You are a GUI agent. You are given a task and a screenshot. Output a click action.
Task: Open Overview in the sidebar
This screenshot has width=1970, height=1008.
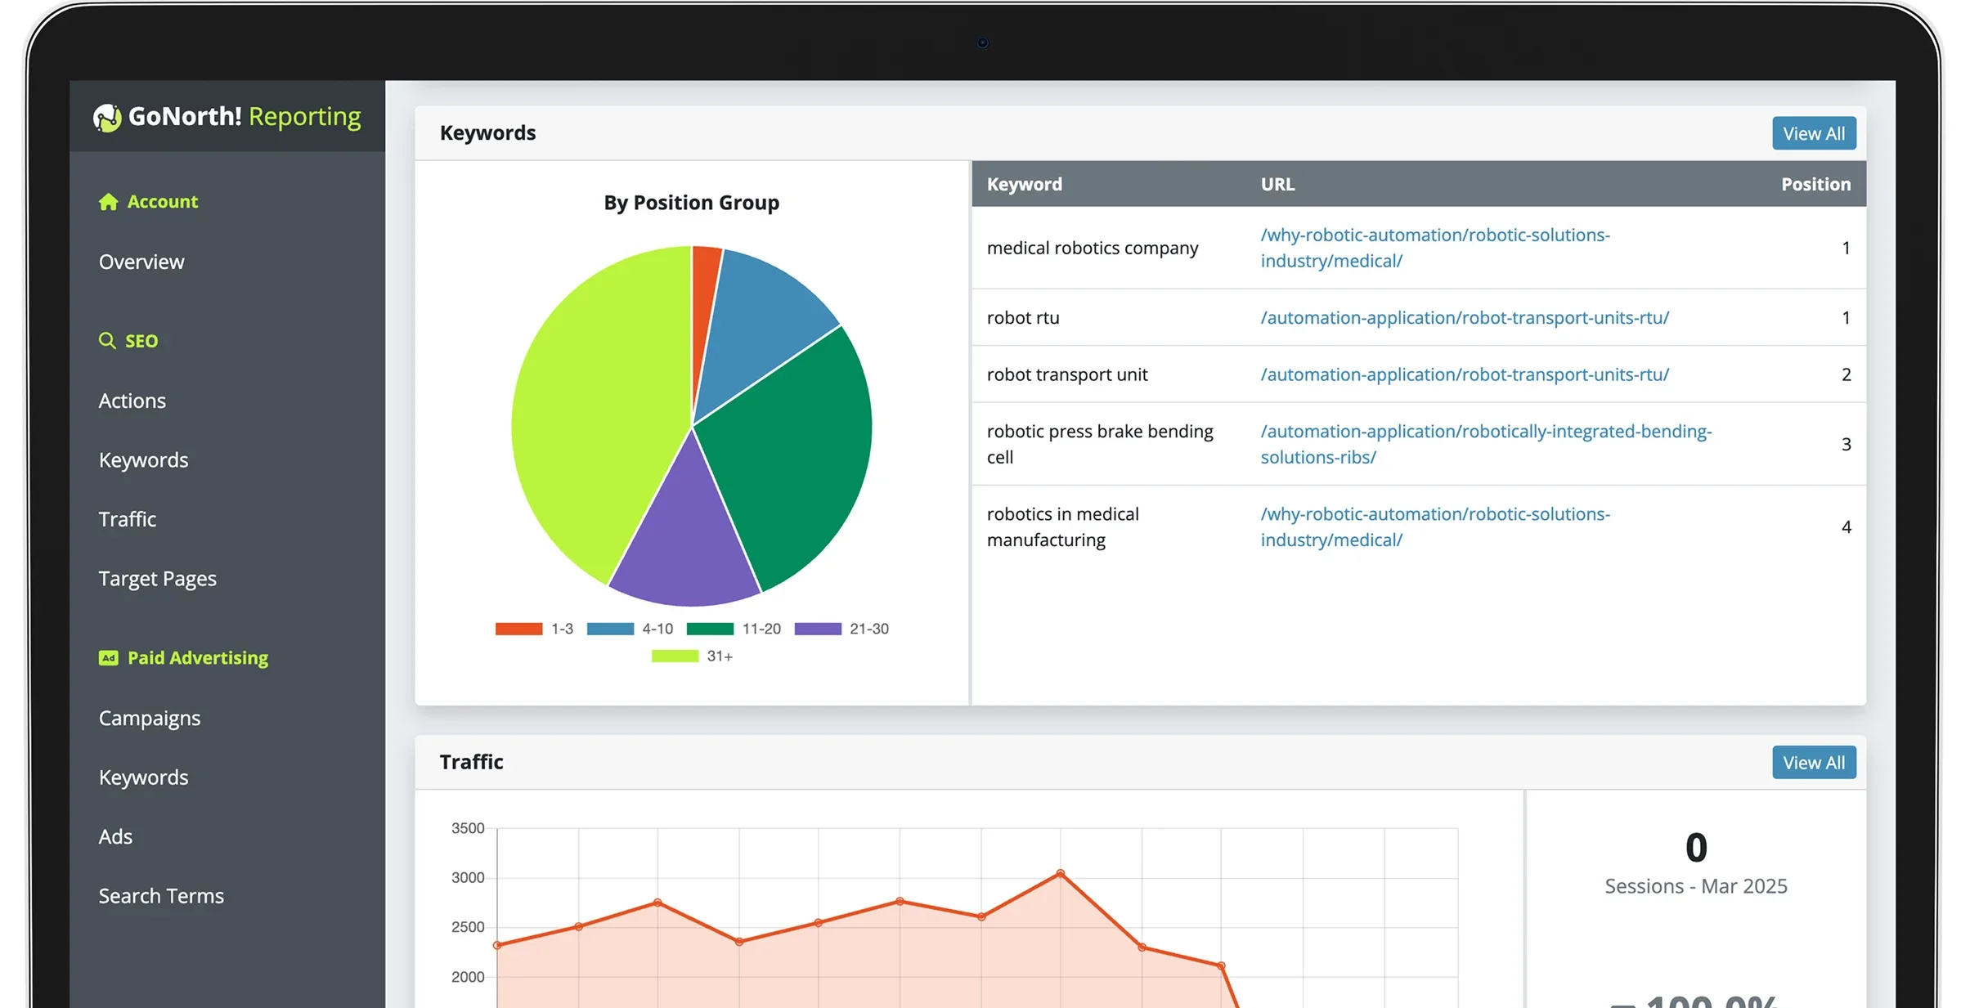(x=141, y=262)
